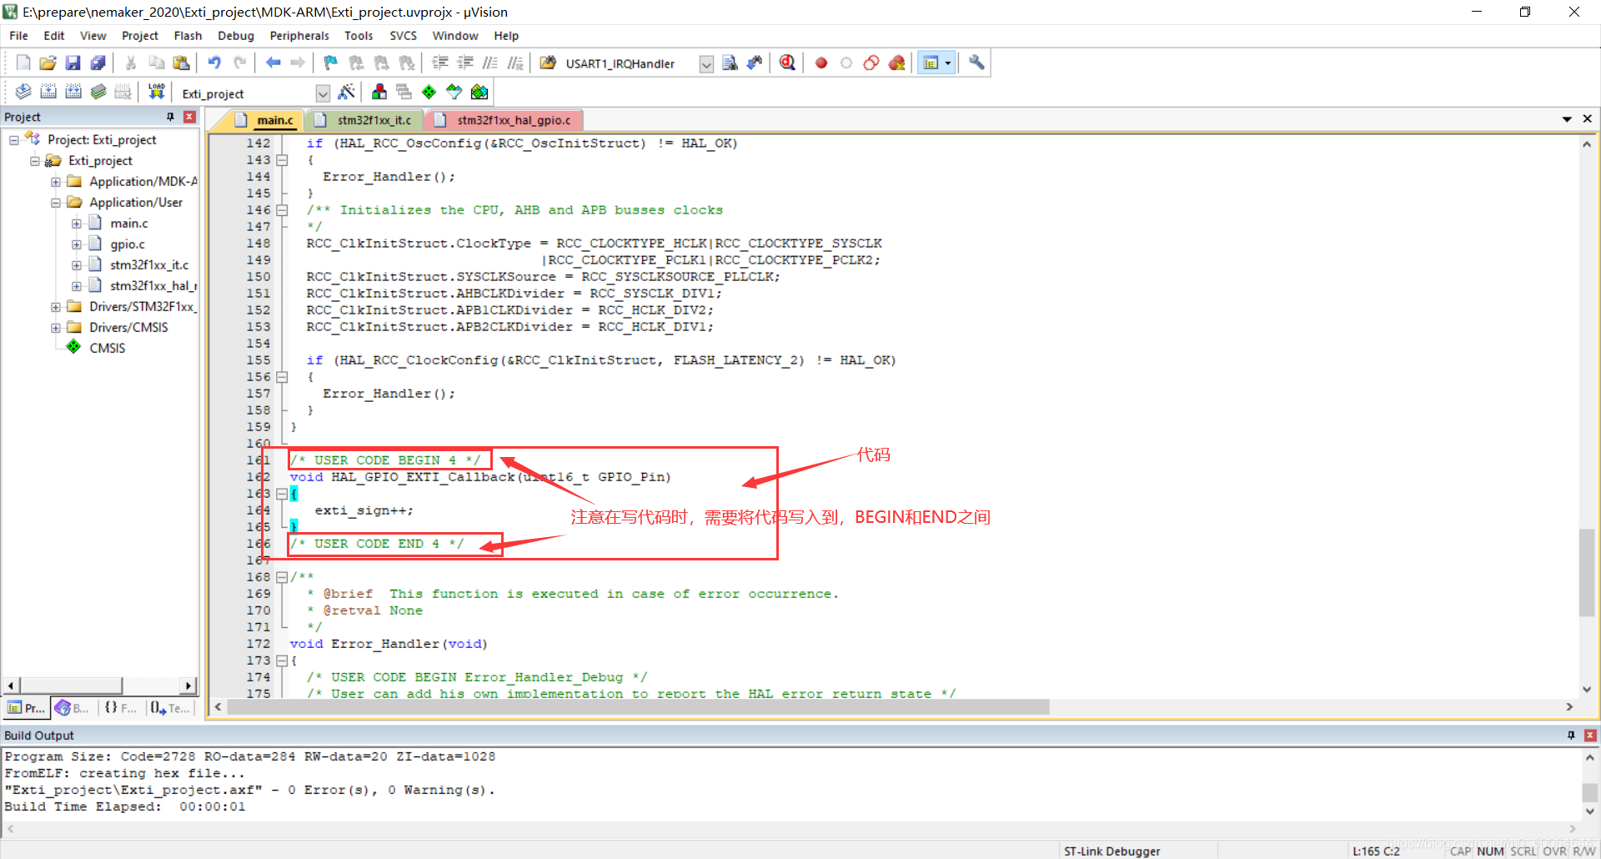The height and width of the screenshot is (859, 1601).
Task: Click the editor horizontal scrollbar thumb
Action: [x=638, y=706]
